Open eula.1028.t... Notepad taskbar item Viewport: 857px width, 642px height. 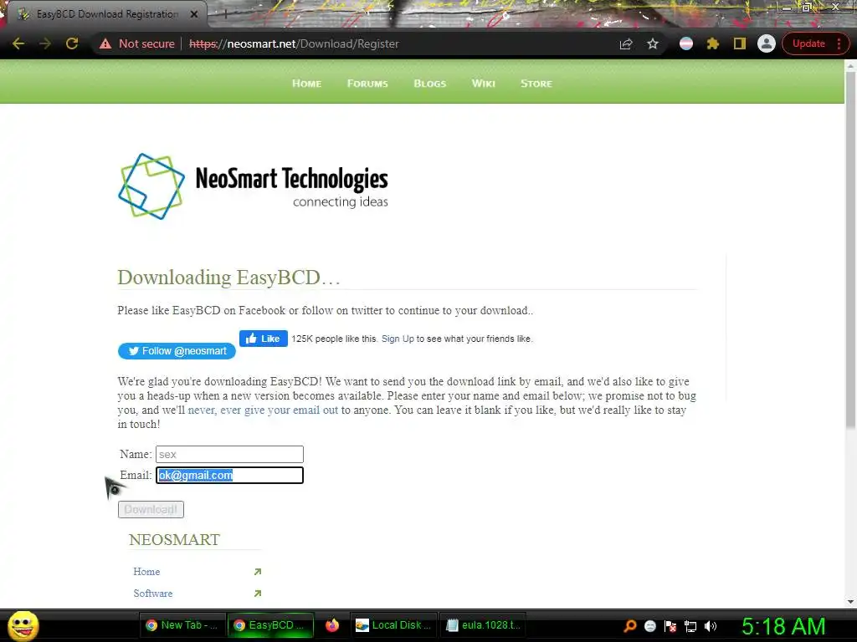(x=483, y=625)
